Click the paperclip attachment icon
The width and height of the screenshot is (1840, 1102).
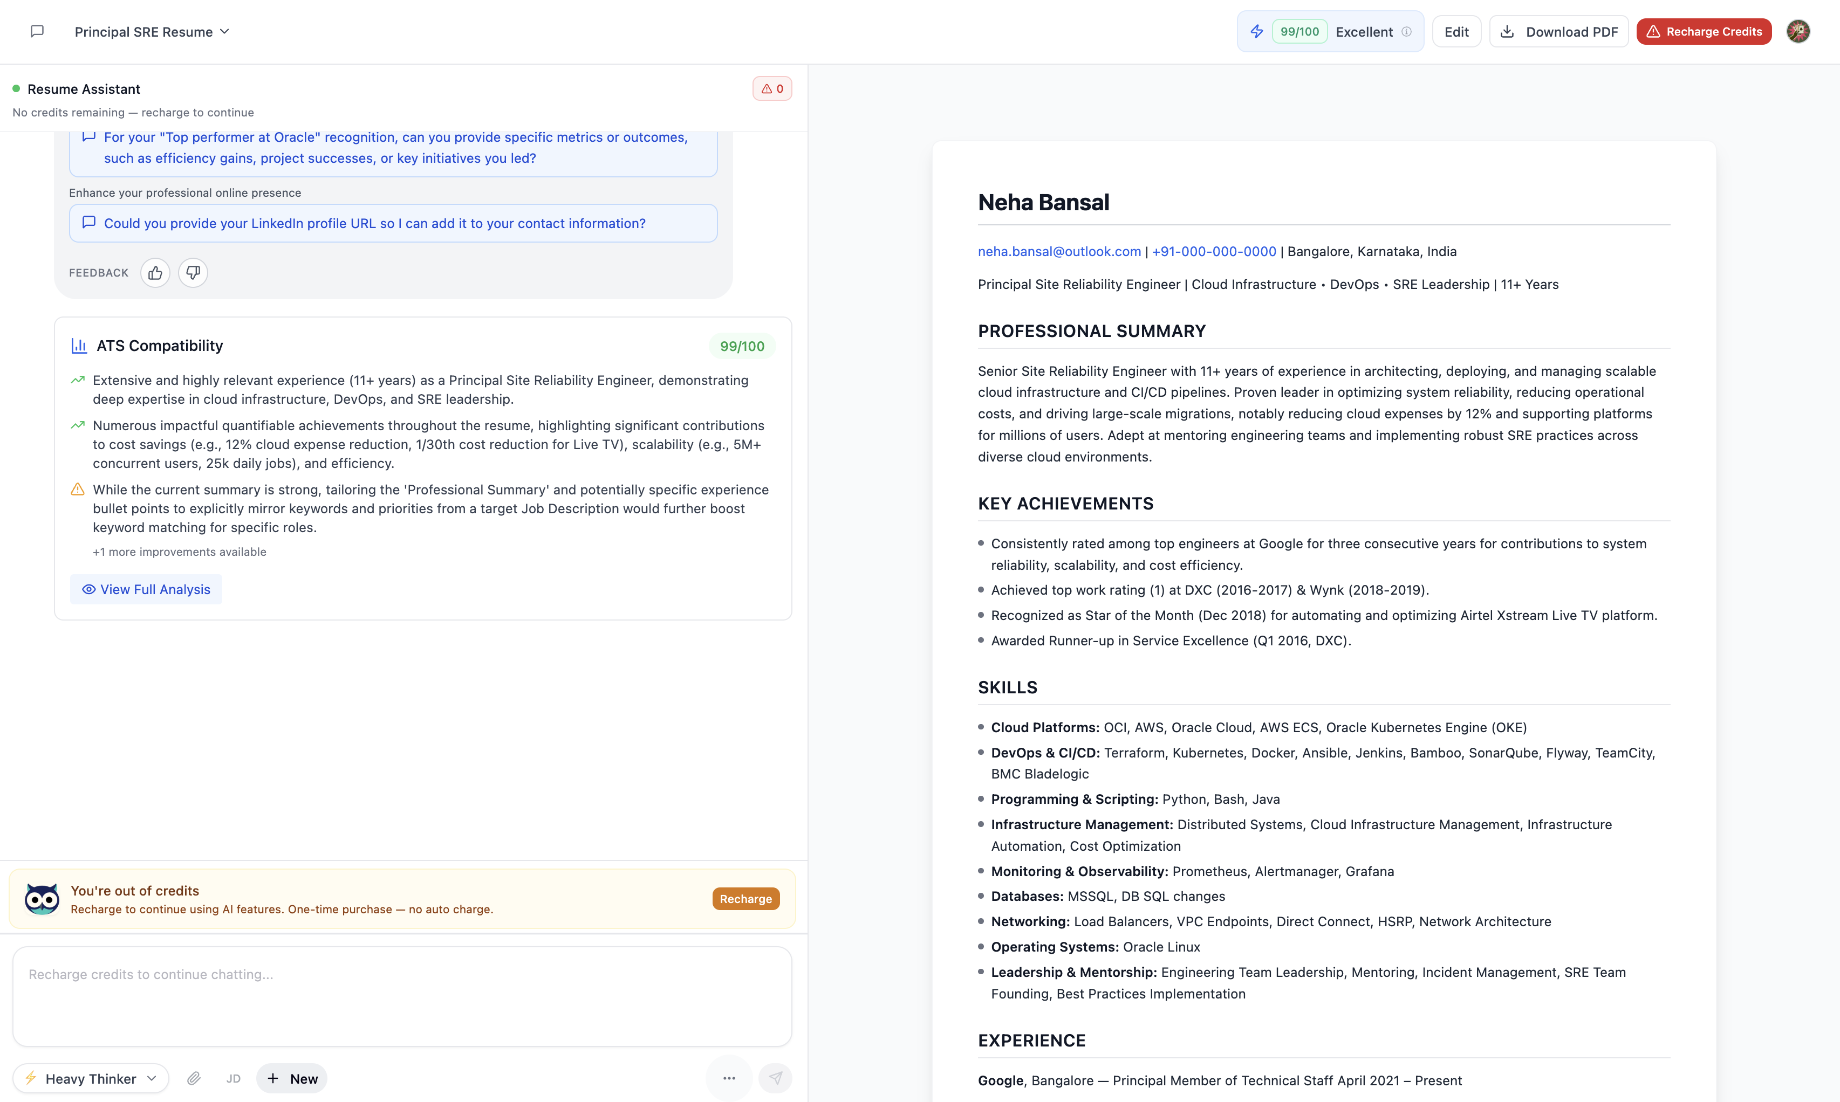coord(194,1078)
